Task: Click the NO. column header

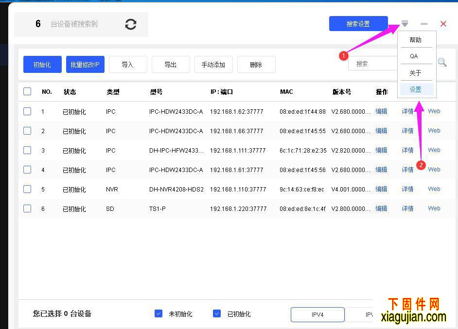Action: pos(47,92)
